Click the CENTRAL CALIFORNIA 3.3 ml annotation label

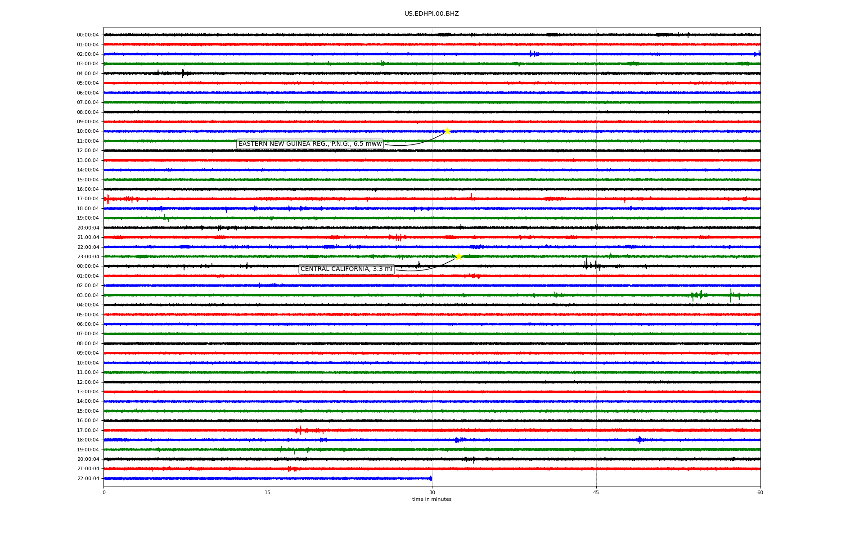click(x=346, y=269)
